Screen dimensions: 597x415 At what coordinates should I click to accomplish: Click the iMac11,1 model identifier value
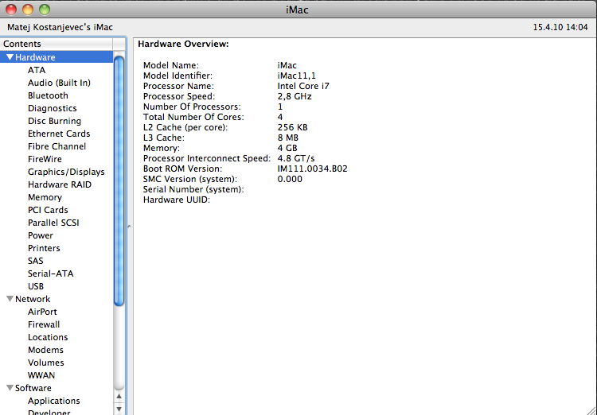297,76
